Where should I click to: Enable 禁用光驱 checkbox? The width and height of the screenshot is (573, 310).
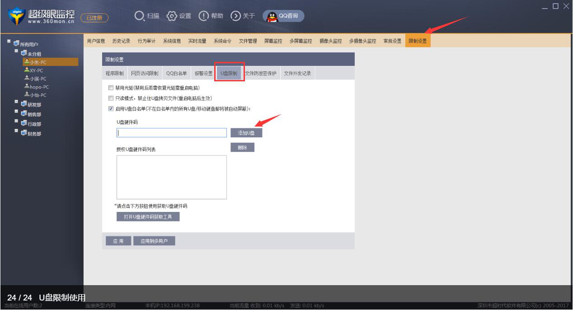(111, 88)
